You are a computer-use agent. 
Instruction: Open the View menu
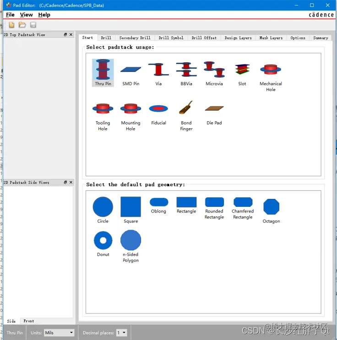click(26, 15)
